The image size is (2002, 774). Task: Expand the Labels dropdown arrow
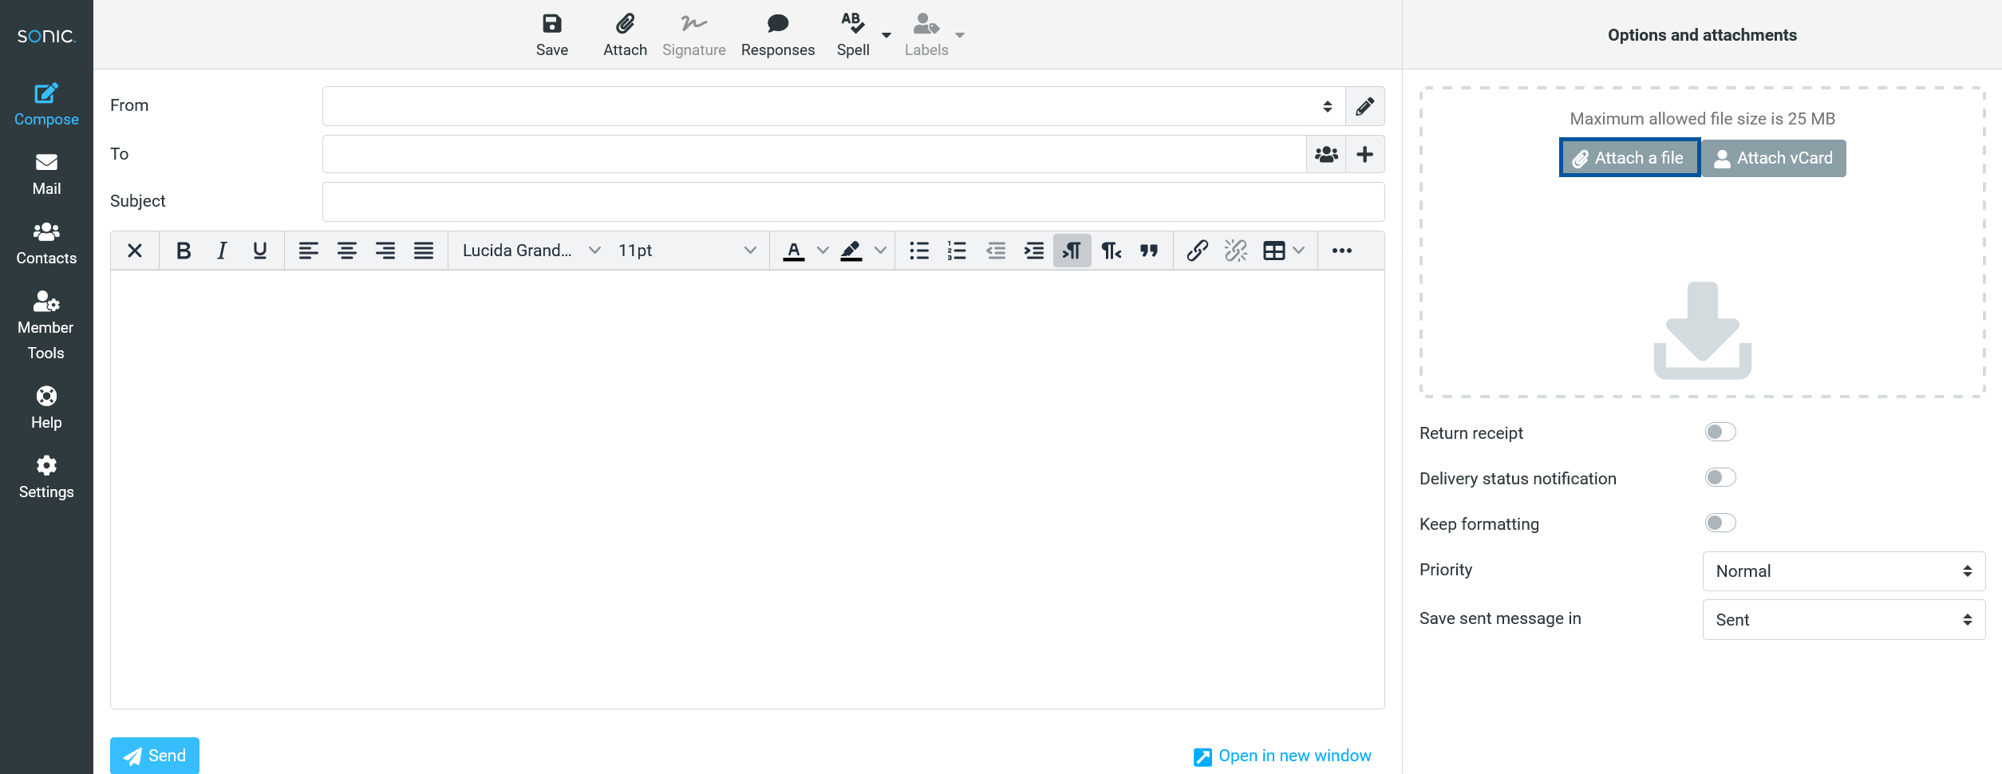(x=960, y=35)
